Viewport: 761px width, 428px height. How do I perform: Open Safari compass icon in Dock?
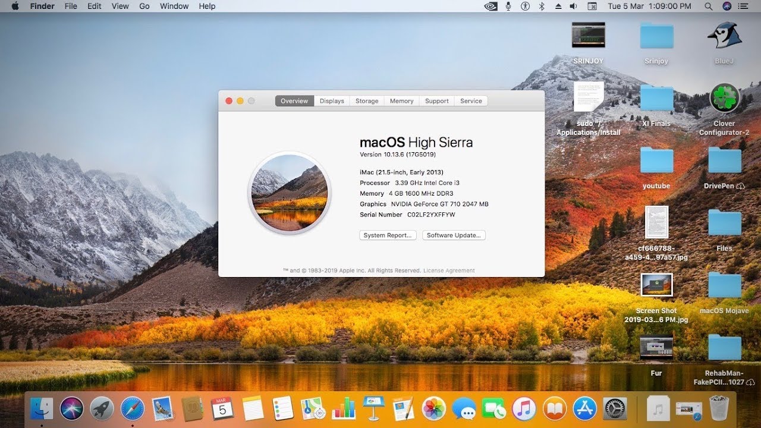point(133,408)
